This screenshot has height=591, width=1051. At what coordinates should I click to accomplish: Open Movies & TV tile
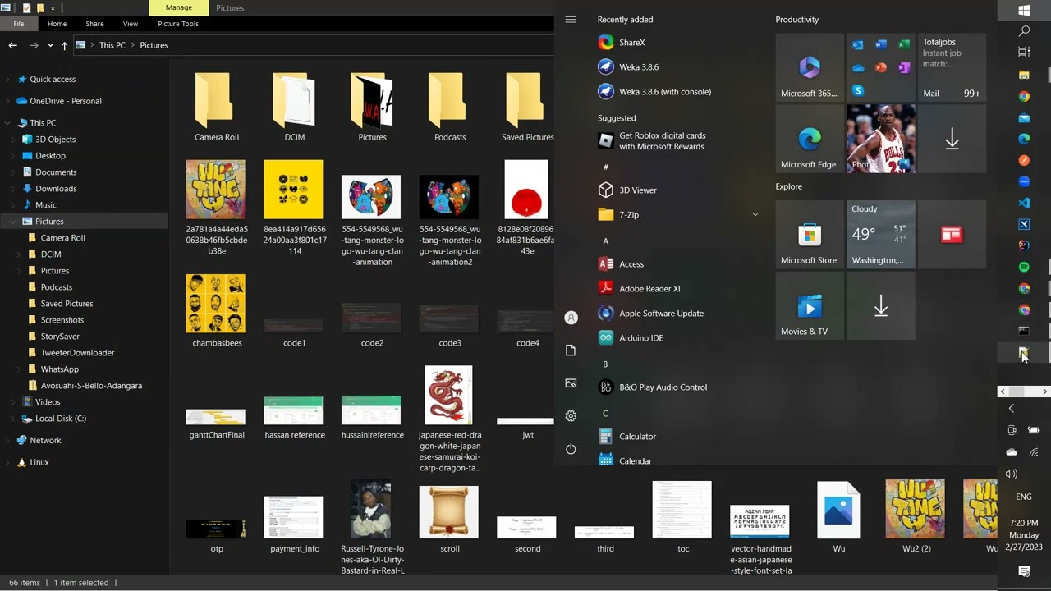click(x=810, y=305)
